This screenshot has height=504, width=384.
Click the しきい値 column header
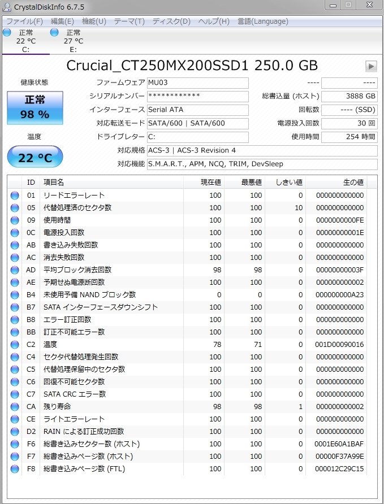point(285,183)
